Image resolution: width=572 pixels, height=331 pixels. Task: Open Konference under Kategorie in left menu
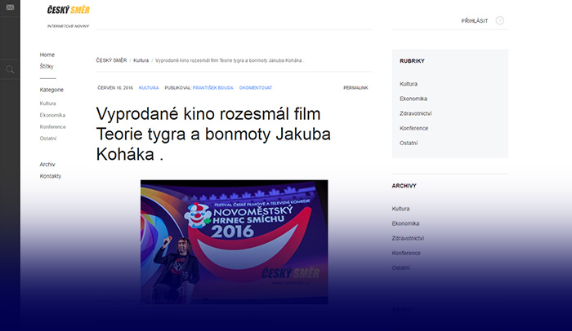[52, 126]
